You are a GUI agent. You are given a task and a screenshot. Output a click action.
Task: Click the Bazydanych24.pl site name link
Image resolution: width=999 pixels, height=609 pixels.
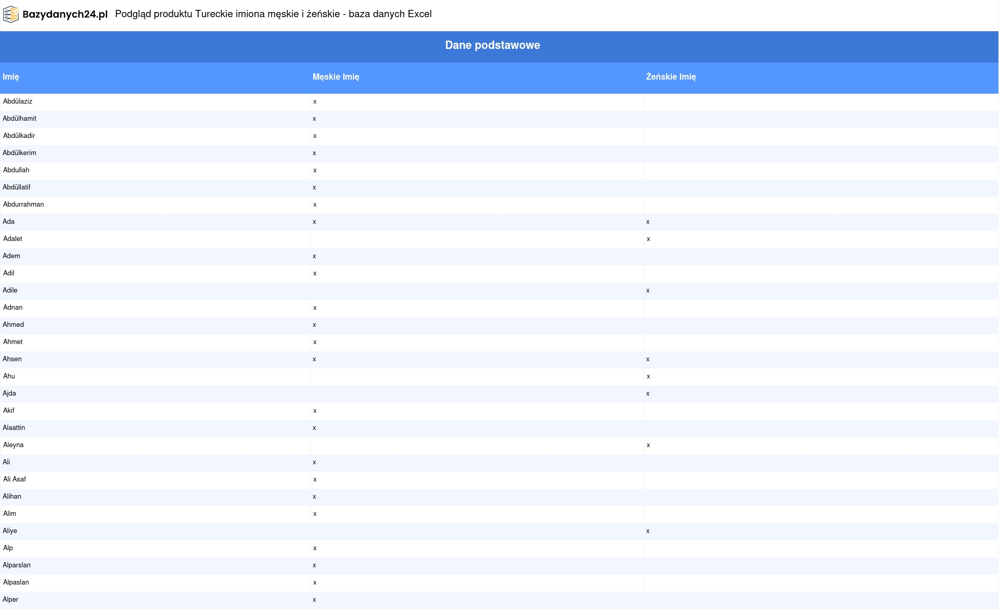(x=65, y=15)
